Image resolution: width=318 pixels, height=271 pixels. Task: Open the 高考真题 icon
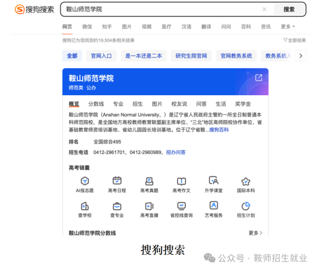pyautogui.click(x=149, y=181)
